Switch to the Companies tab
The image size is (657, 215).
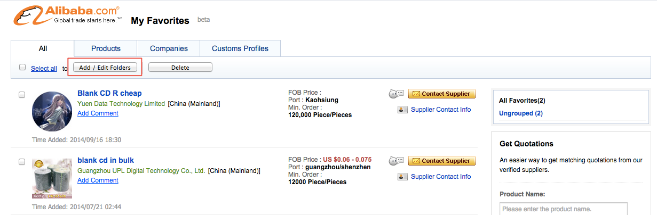pyautogui.click(x=169, y=48)
